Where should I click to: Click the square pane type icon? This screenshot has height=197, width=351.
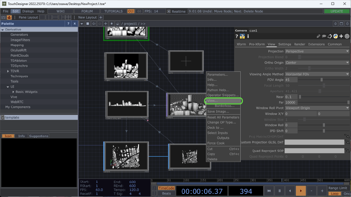pyautogui.click(x=88, y=23)
